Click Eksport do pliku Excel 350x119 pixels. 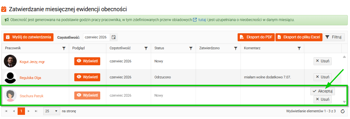pyautogui.click(x=299, y=37)
